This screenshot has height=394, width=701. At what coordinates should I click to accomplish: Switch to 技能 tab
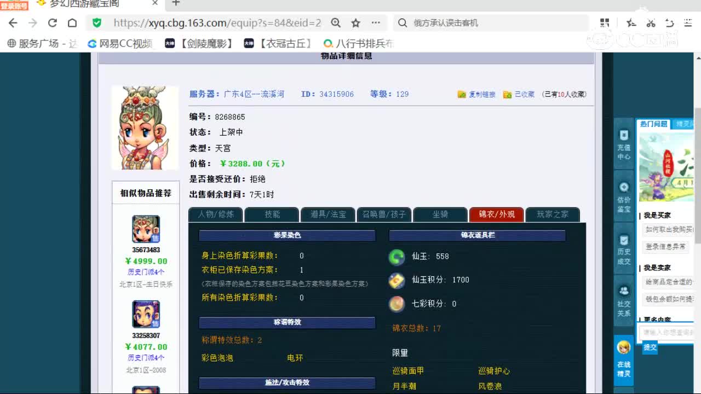[272, 215]
